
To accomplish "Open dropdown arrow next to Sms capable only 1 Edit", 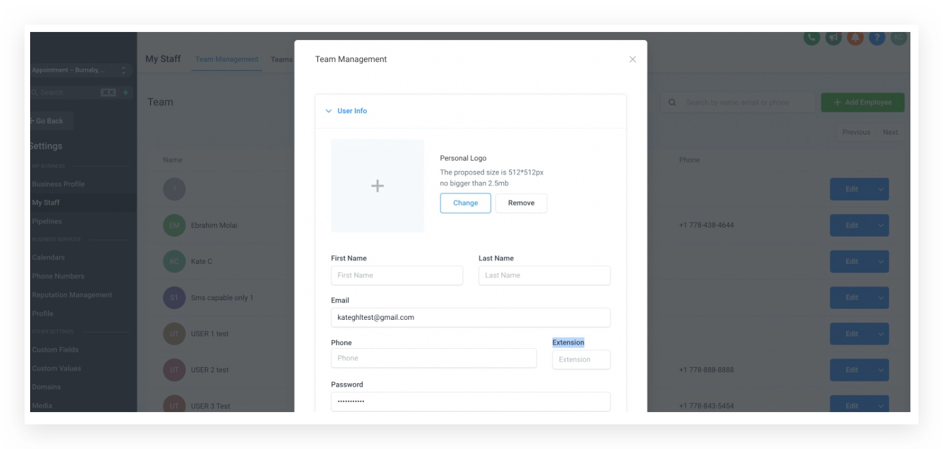I will coord(880,298).
